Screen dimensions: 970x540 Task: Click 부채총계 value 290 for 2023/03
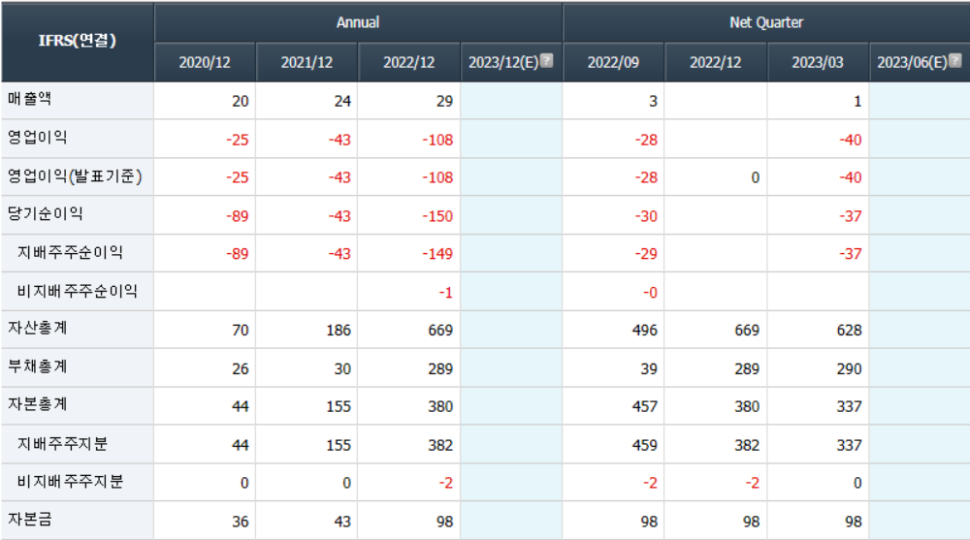tap(850, 369)
